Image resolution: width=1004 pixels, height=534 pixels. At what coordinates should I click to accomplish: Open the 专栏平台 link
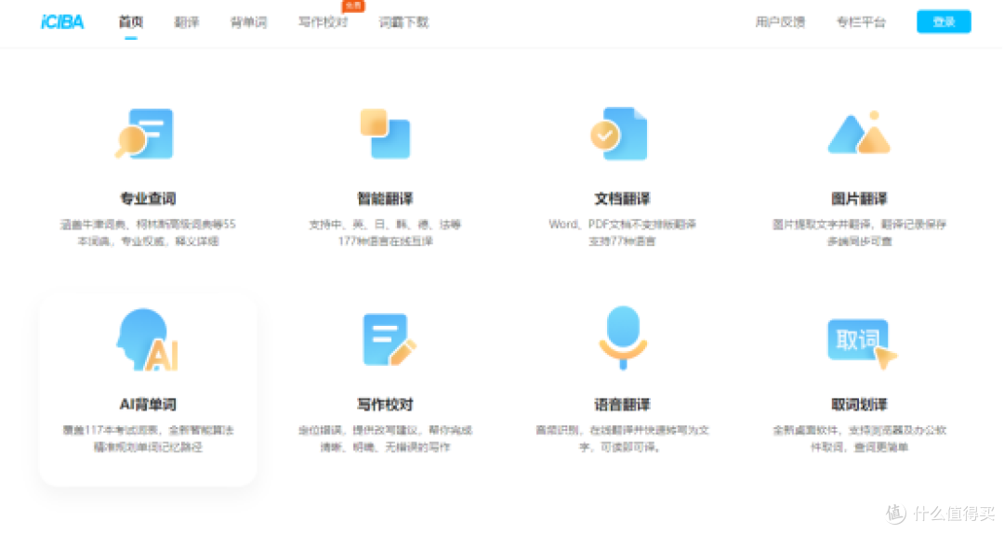(861, 22)
